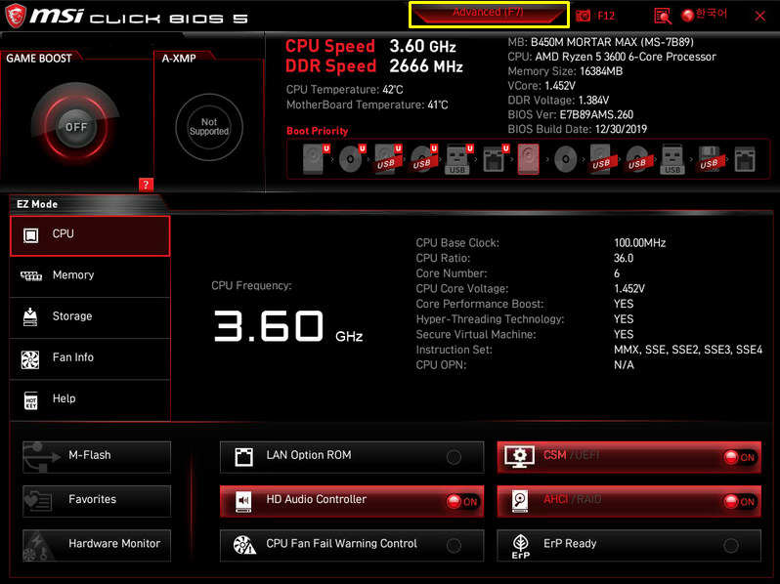The image size is (780, 584).
Task: Select the last legacy network boot icon
Action: [x=745, y=159]
